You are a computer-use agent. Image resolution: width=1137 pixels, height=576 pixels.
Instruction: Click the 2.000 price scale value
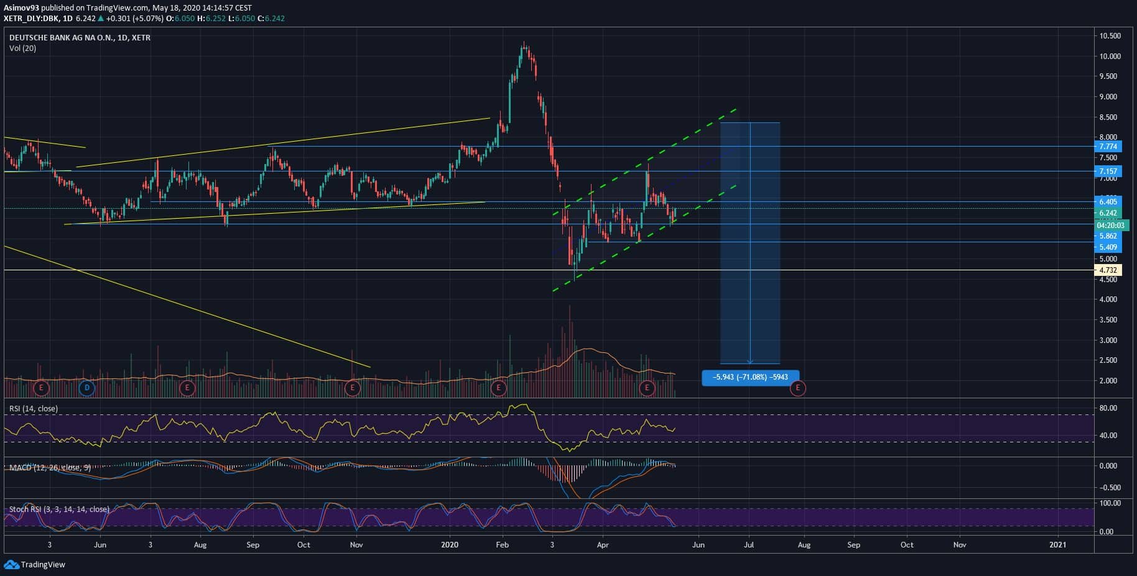pyautogui.click(x=1110, y=381)
